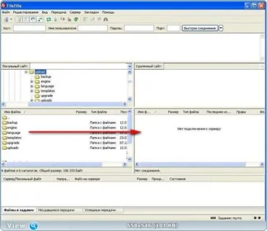267x231 pixels.
Task: Open the Локальный сайт path dropdown
Action: pos(130,66)
